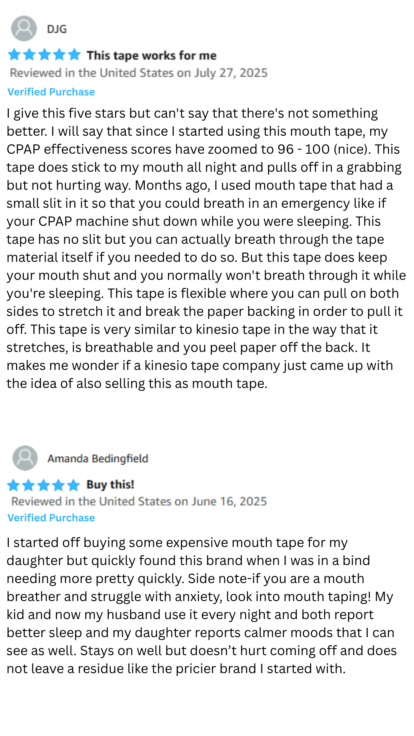The width and height of the screenshot is (414, 736).
Task: Click fifth star of DJG's rating
Action: tap(74, 54)
